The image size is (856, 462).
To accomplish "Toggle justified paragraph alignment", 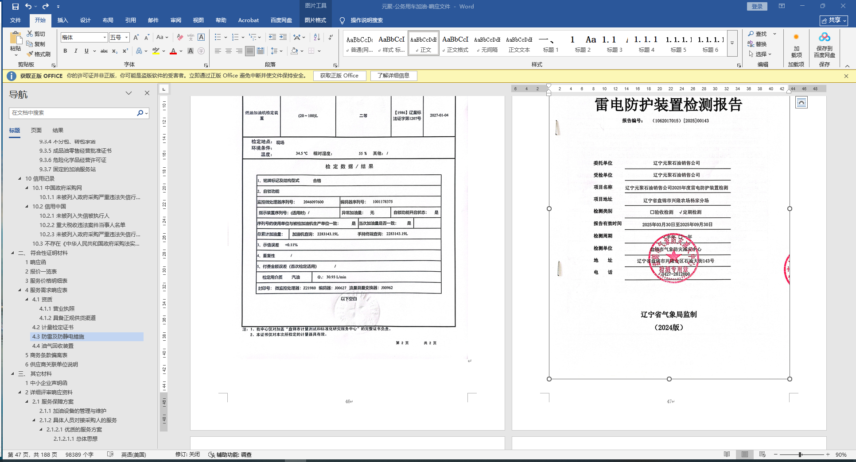I will point(250,51).
